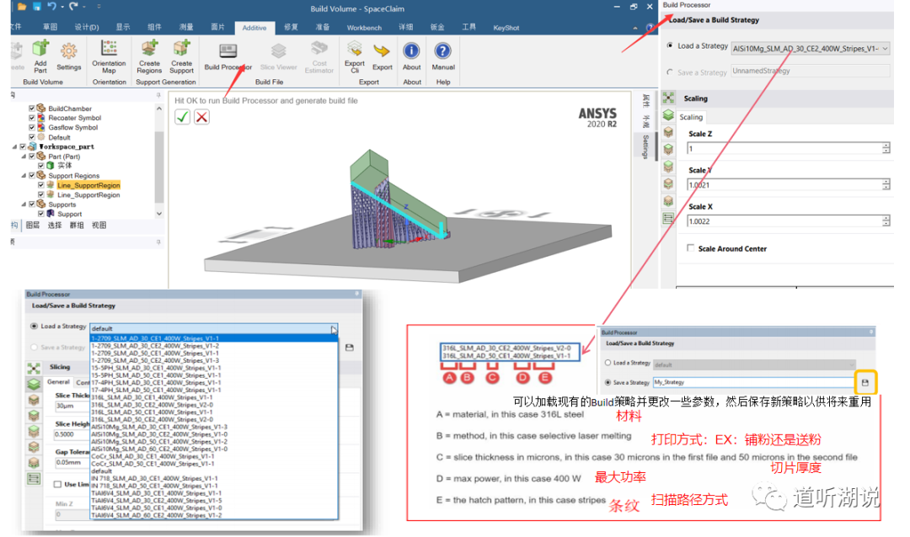Click the redo arrow in title bar
This screenshot has height=537, width=910.
[73, 7]
